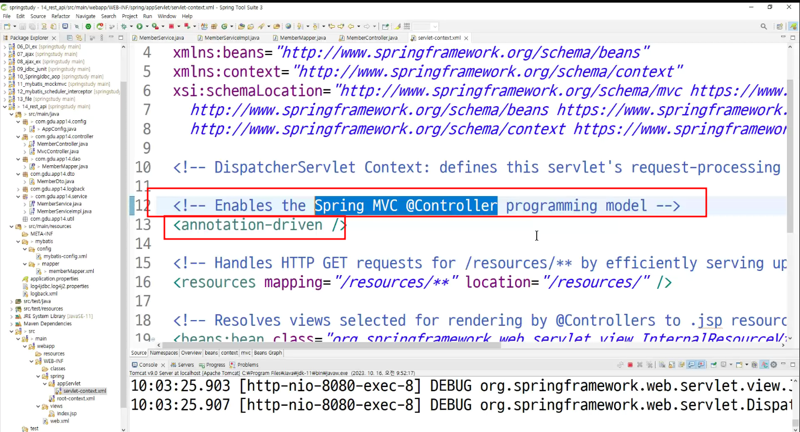The width and height of the screenshot is (800, 432).
Task: Open the Namespaces editor page tab
Action: pyautogui.click(x=164, y=353)
